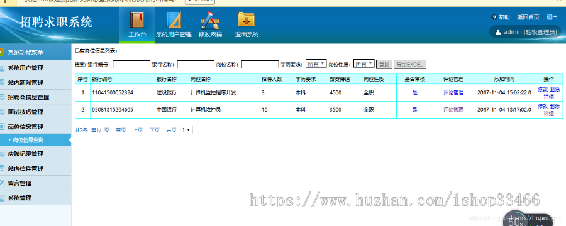
Task: Open the 工作台 workbench icon
Action: (137, 20)
